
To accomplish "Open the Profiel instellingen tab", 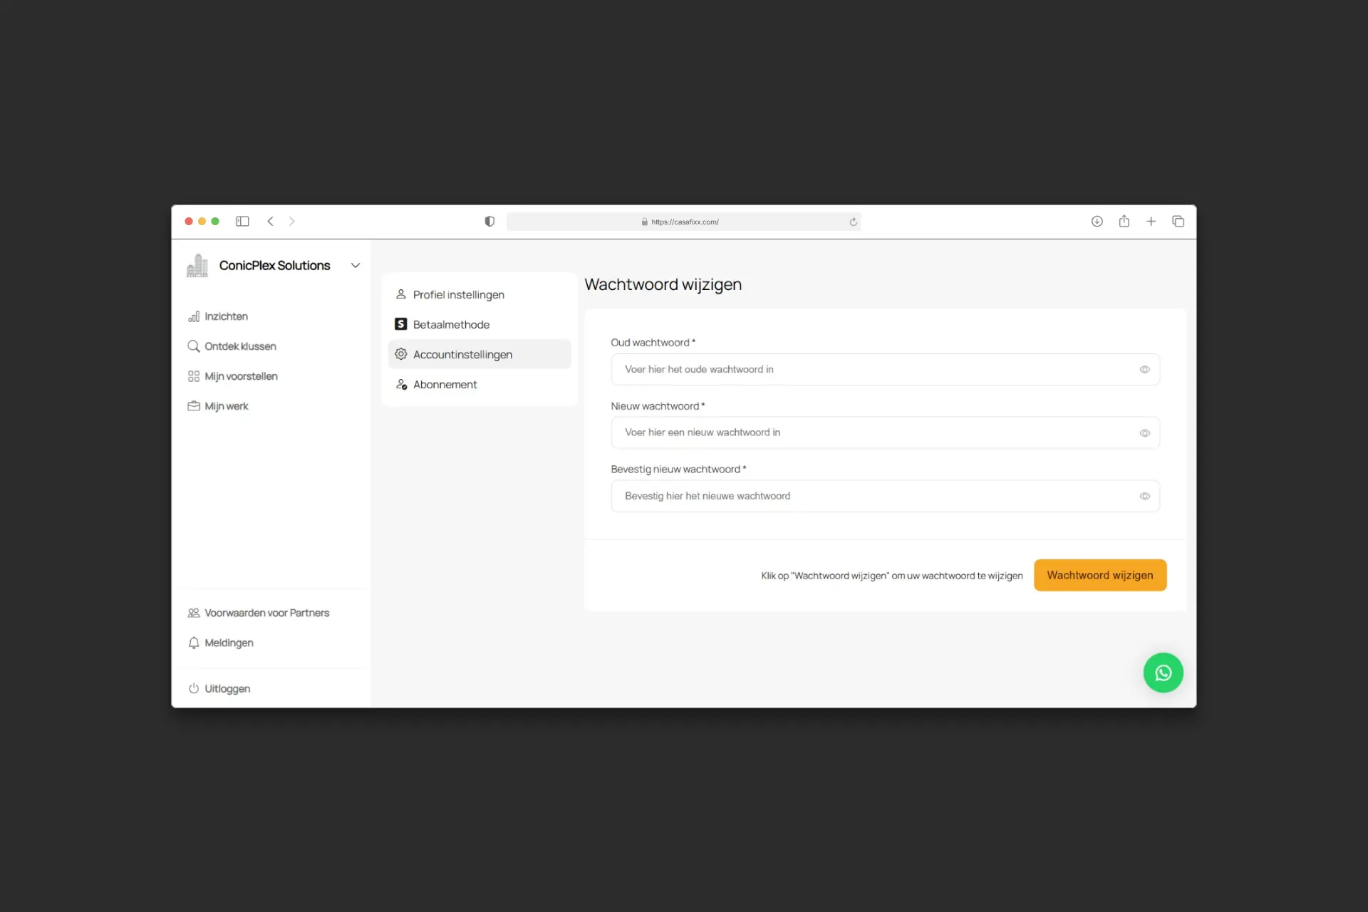I will [x=458, y=295].
